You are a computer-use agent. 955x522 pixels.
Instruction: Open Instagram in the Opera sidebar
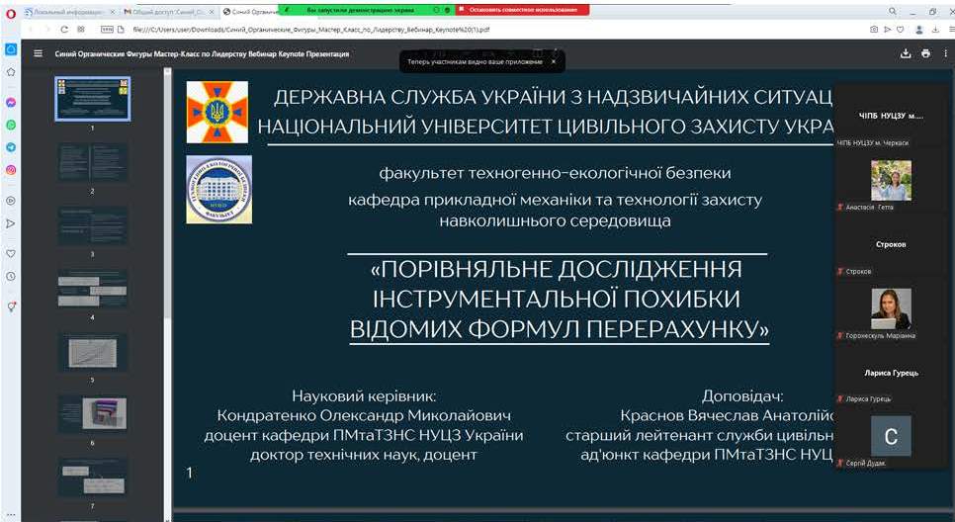coord(11,170)
